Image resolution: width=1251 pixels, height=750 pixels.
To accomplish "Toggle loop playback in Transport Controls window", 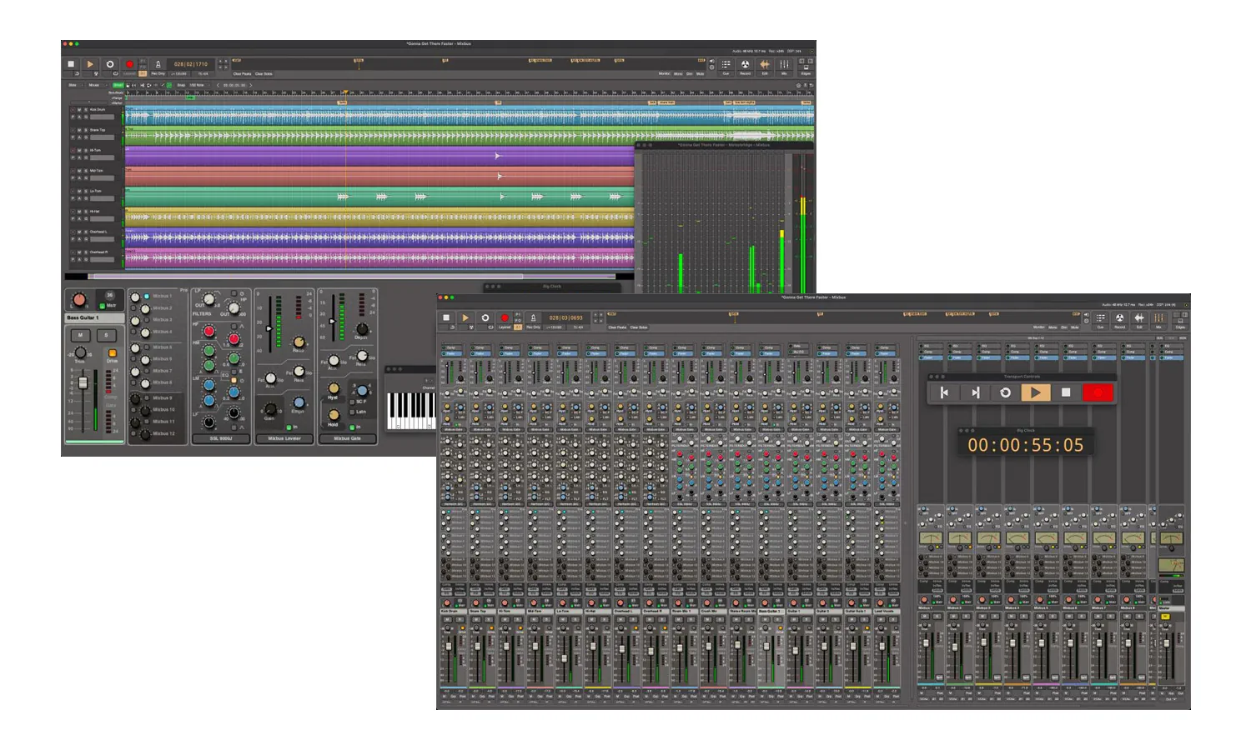I will point(1005,392).
